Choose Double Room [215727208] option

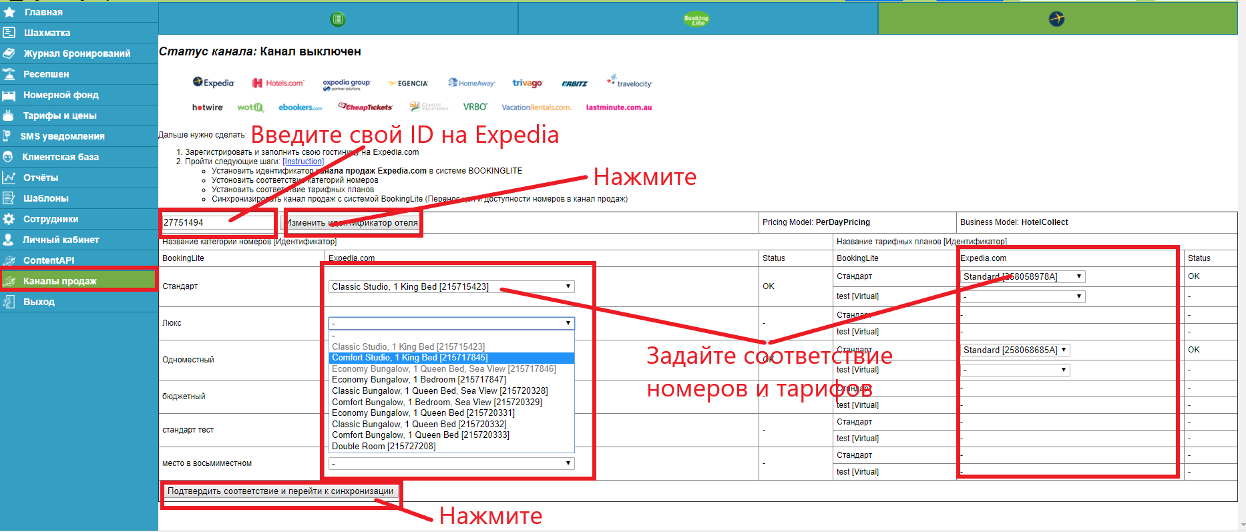451,447
